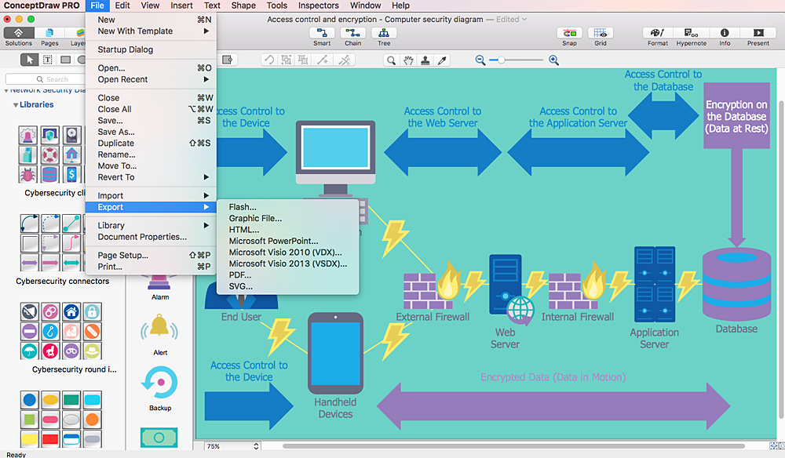
Task: Pick the eyedropper tool
Action: [x=442, y=60]
